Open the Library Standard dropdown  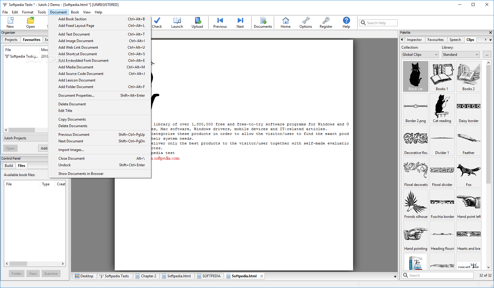[461, 55]
